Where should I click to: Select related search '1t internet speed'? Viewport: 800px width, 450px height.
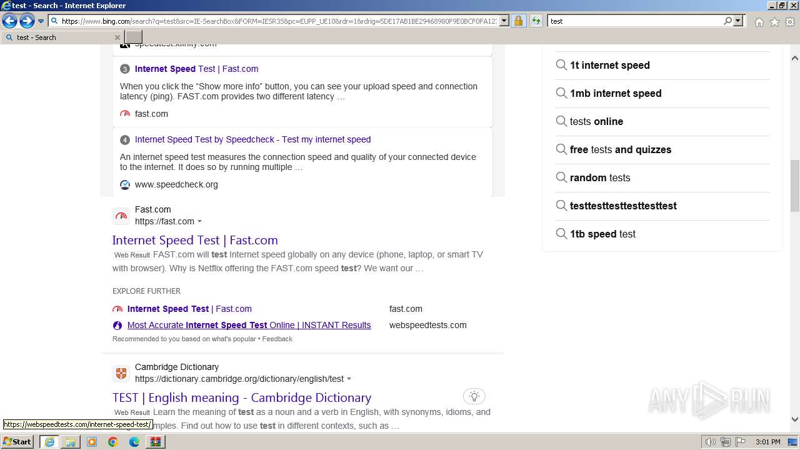pos(662,65)
